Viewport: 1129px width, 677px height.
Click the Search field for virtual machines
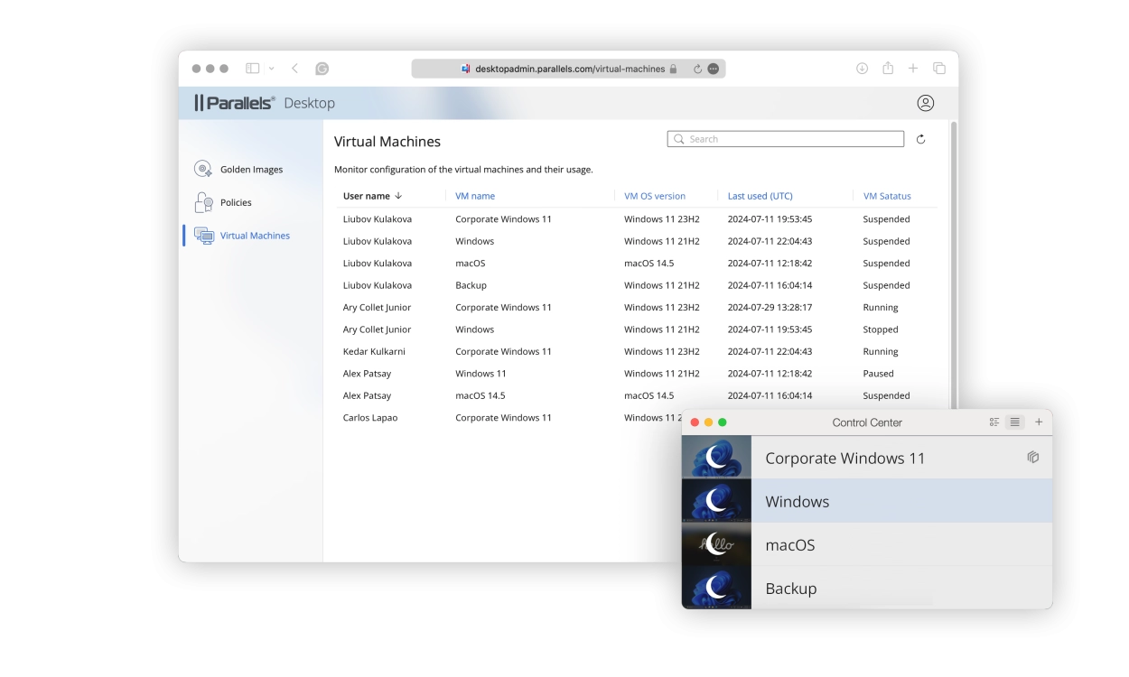[786, 139]
